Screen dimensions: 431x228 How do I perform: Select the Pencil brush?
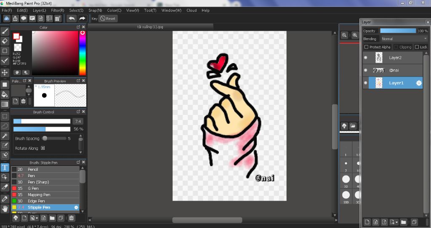[45, 170]
